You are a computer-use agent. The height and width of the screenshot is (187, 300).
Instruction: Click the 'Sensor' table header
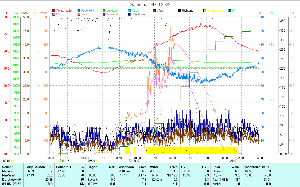click(7, 167)
